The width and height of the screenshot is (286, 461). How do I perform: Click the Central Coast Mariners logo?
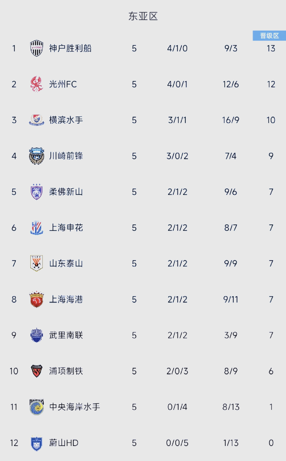(37, 407)
